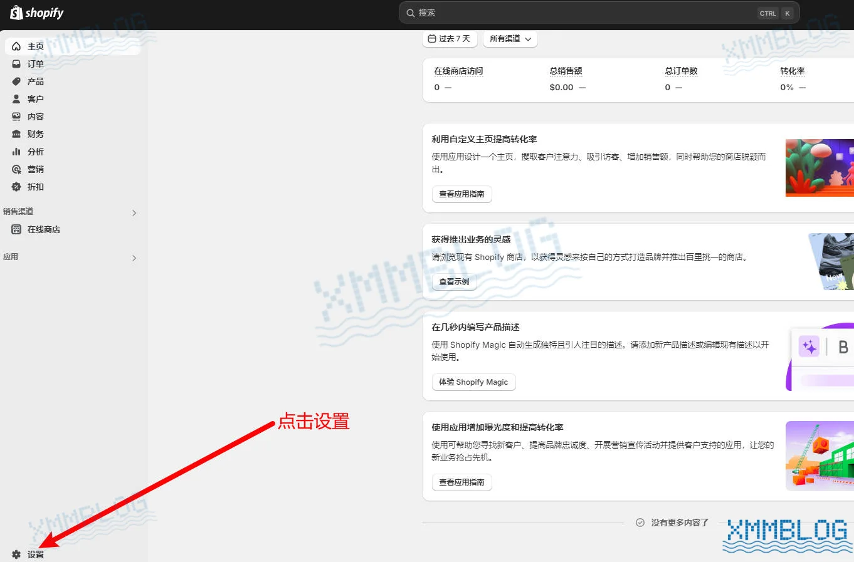This screenshot has width=854, height=562.
Task: Click 体验 Shopify Magic button
Action: (473, 382)
